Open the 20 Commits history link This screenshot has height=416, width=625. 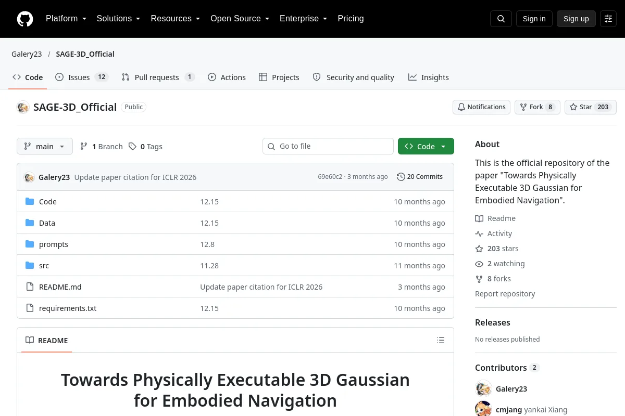pyautogui.click(x=420, y=177)
